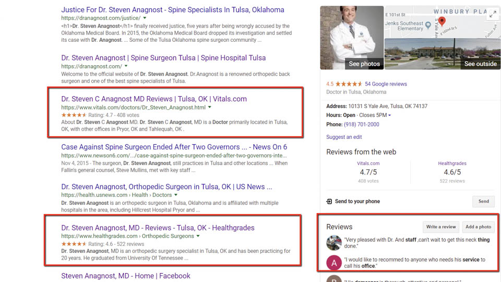Open Healthgrades in Reviews from the web

pyautogui.click(x=452, y=163)
